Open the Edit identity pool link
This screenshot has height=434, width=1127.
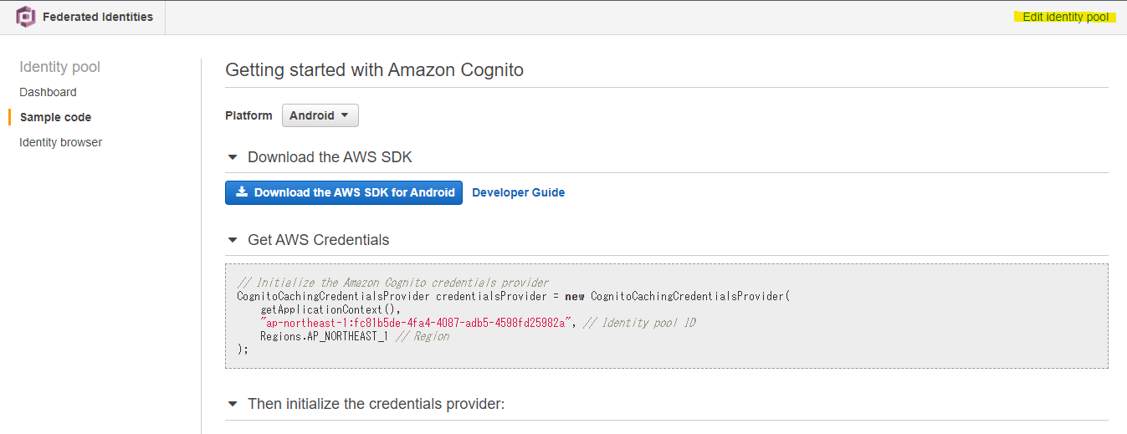click(1065, 17)
